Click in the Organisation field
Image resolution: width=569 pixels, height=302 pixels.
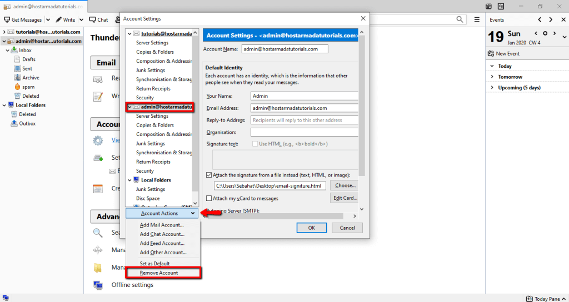(304, 132)
